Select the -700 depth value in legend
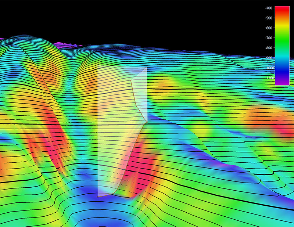 click(269, 38)
